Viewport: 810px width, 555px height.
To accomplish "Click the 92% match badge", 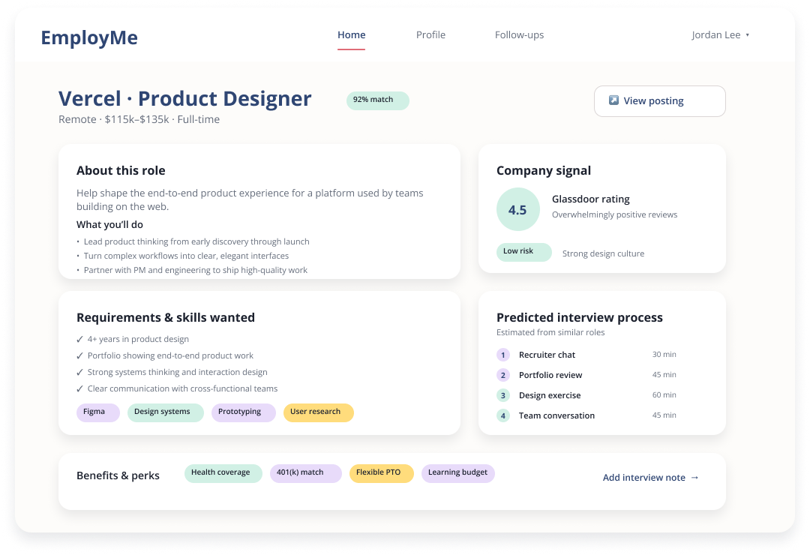I will click(377, 100).
